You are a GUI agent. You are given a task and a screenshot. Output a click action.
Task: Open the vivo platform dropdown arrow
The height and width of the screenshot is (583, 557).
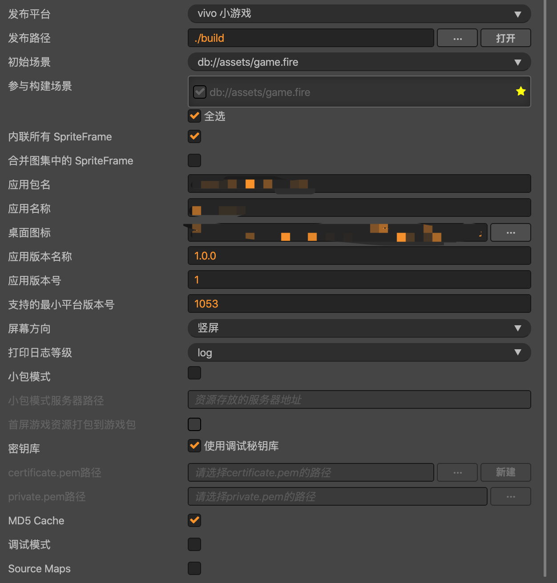pos(517,14)
